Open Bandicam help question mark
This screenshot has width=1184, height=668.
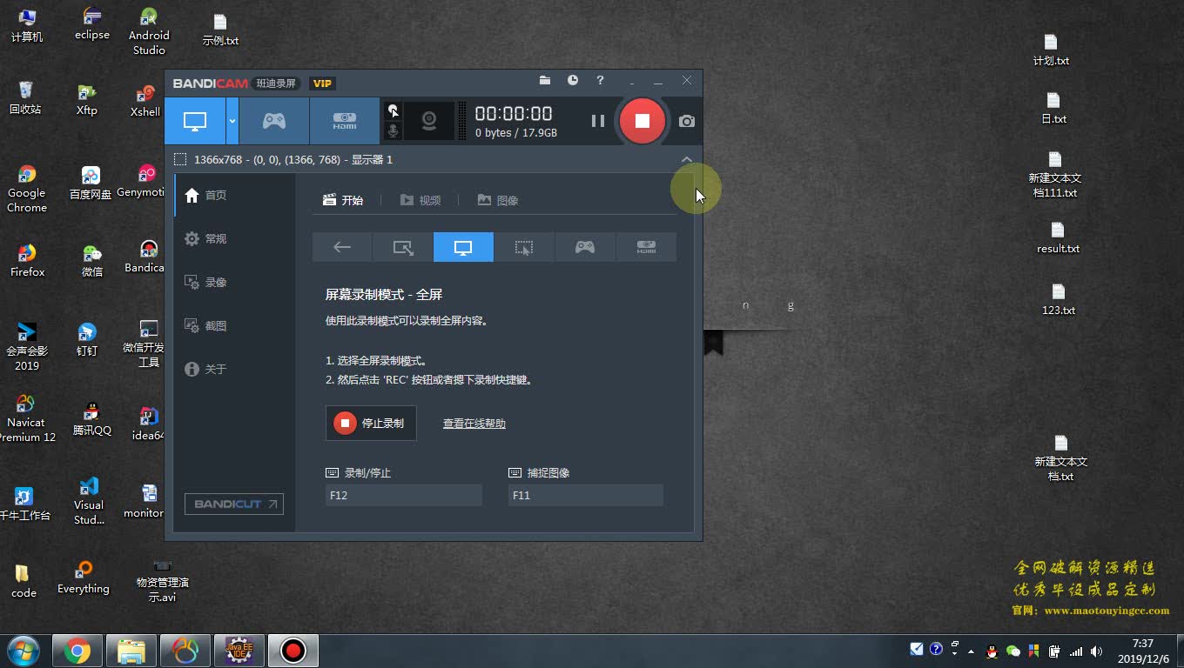click(x=600, y=80)
